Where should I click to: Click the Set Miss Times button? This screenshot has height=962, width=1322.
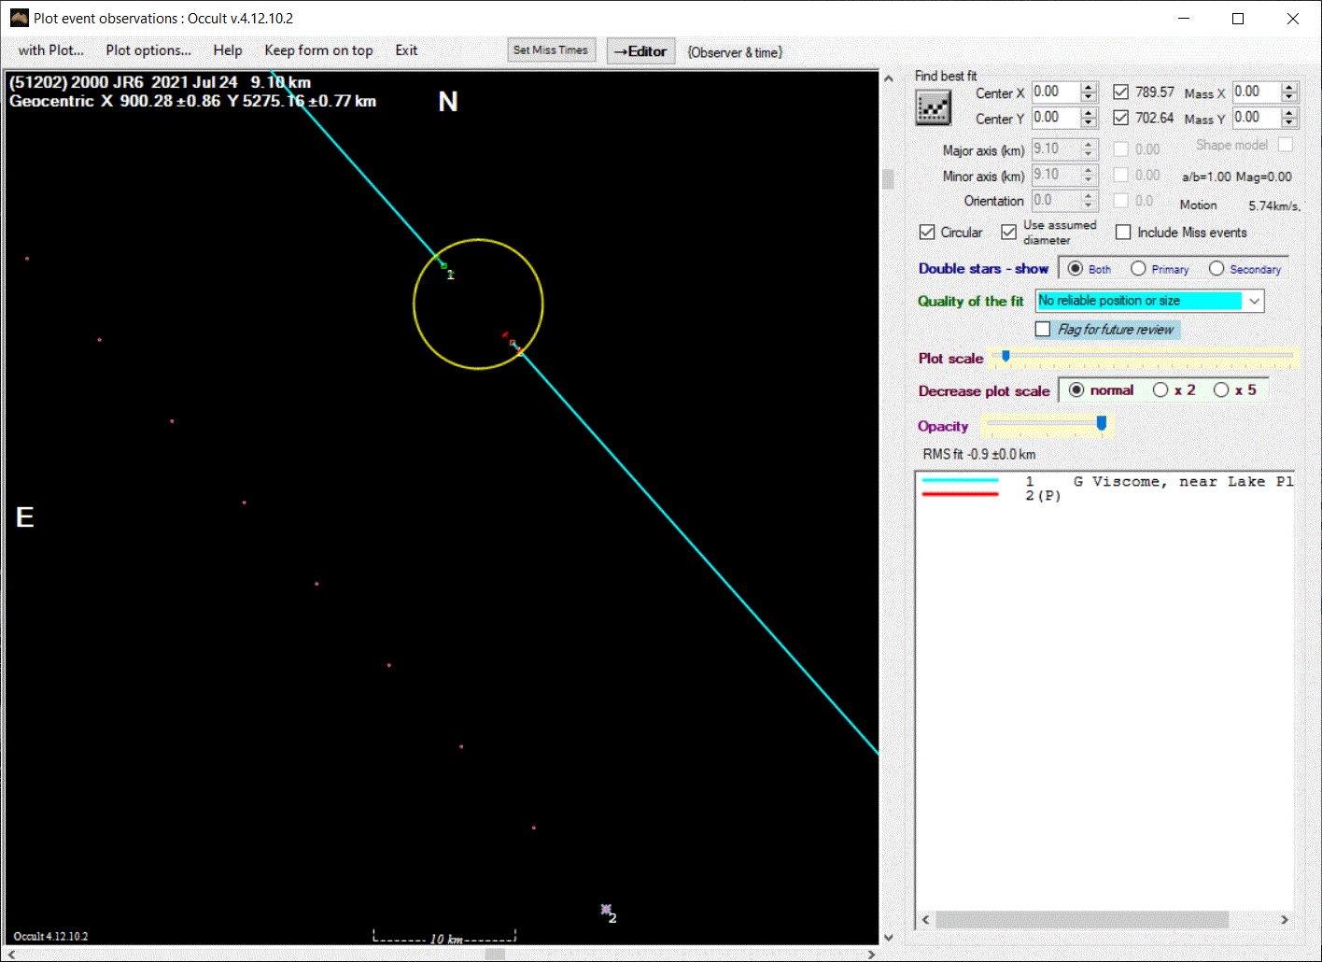[551, 50]
